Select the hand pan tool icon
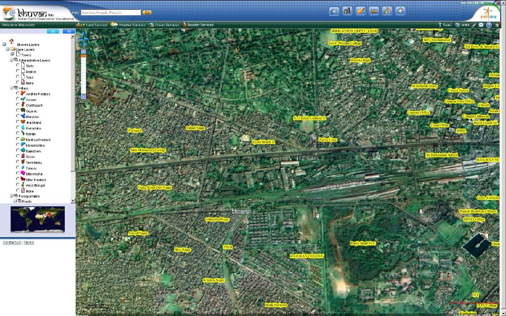Viewport: 506px width, 316px height. 400,11
